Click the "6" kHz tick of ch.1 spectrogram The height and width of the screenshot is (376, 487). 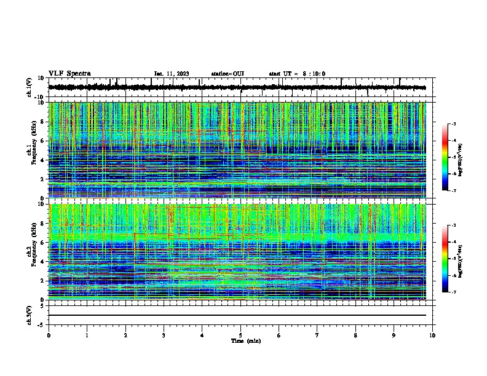click(42, 141)
